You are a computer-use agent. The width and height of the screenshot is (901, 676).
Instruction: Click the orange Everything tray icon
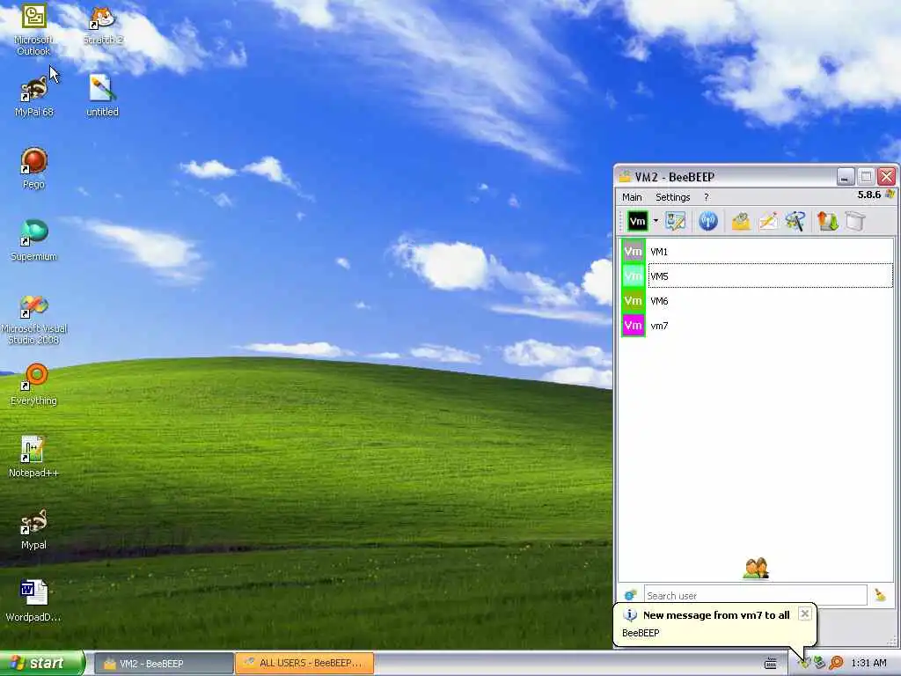836,664
